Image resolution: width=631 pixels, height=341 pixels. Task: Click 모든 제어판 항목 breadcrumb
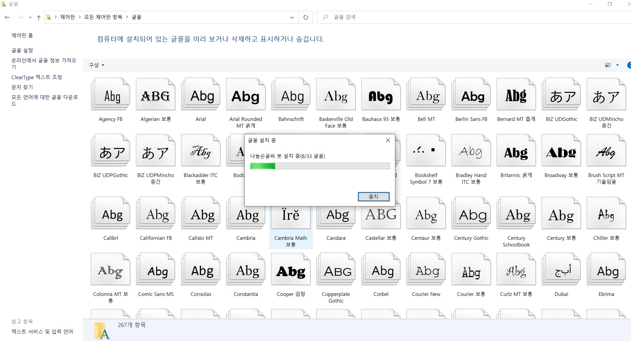(103, 17)
